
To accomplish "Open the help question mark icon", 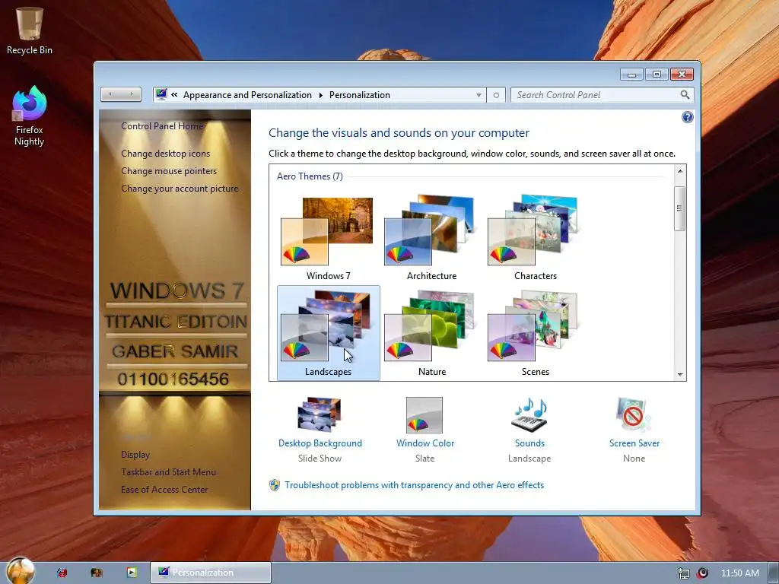I will [688, 117].
